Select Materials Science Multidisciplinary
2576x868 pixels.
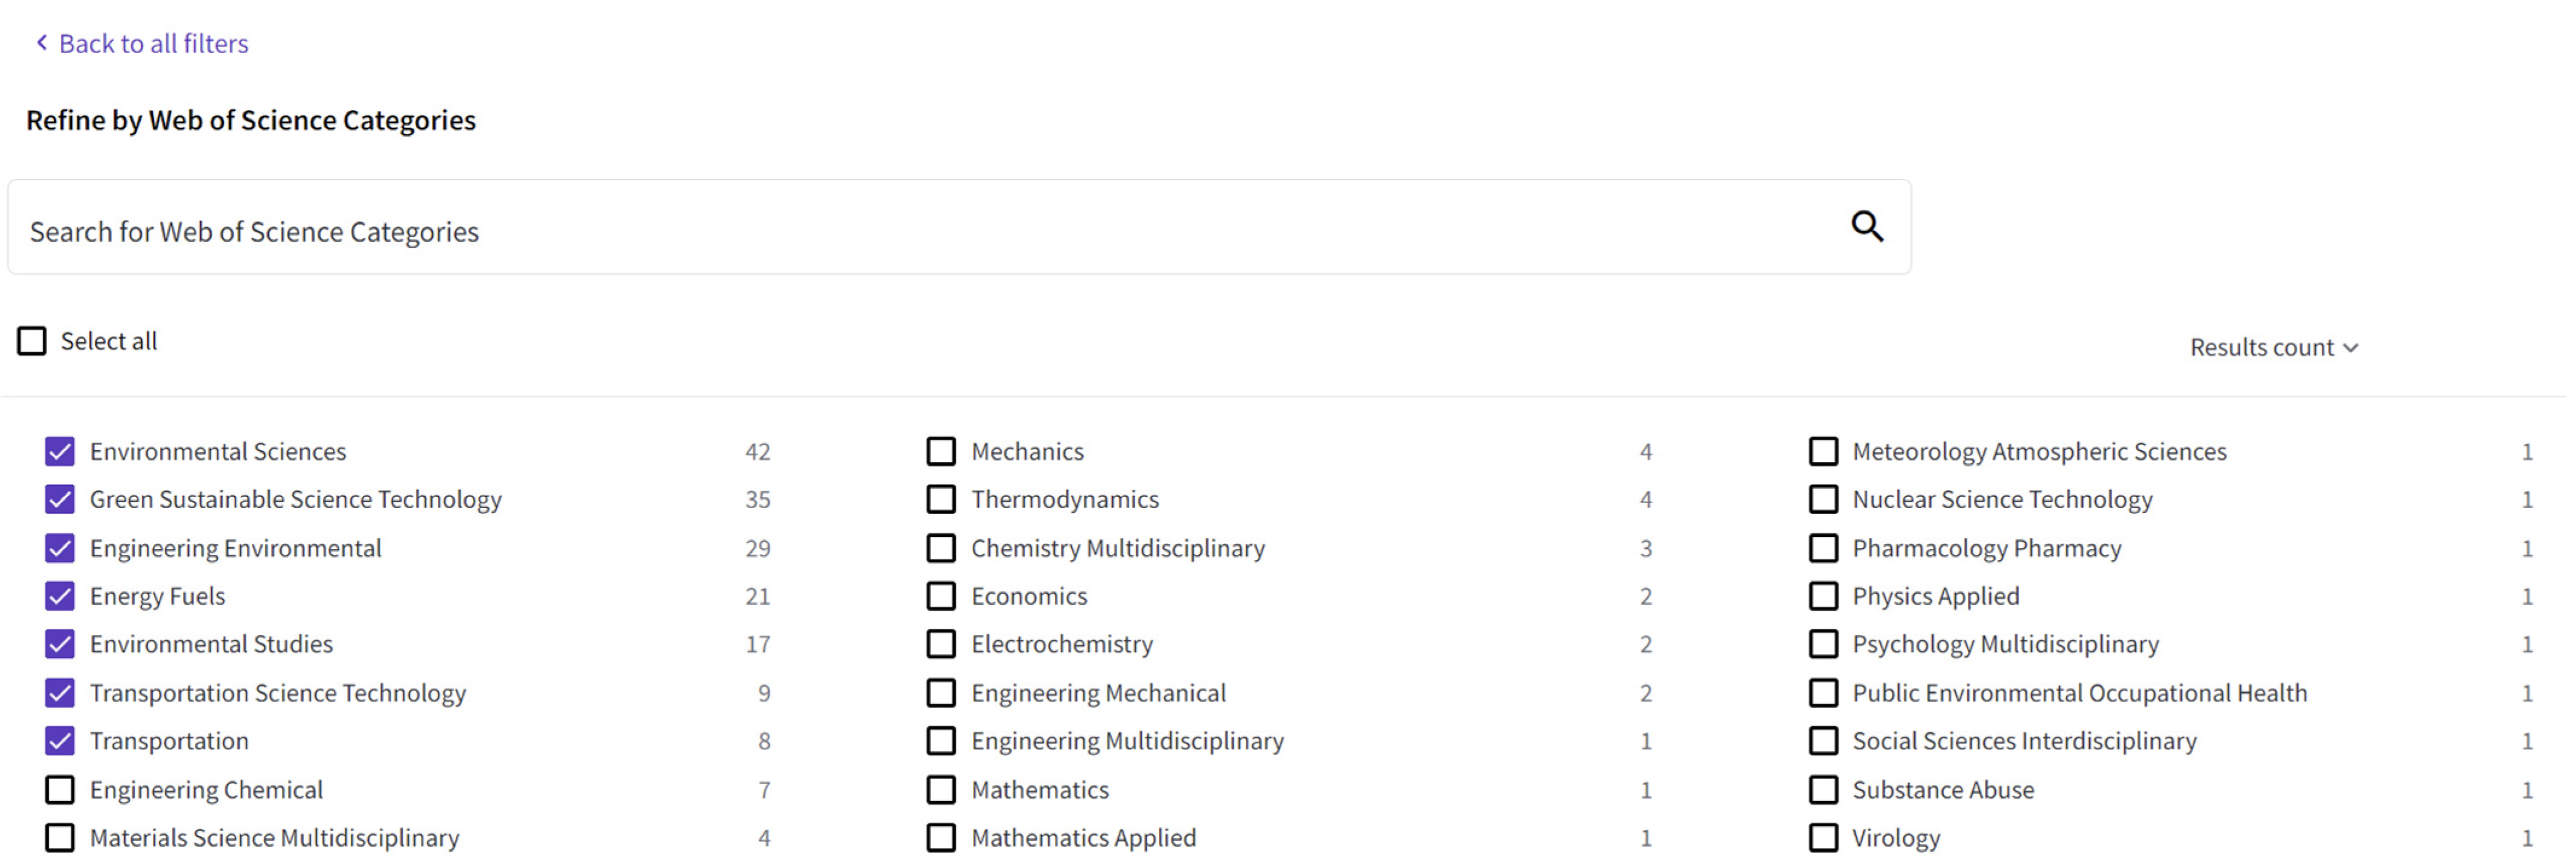60,838
